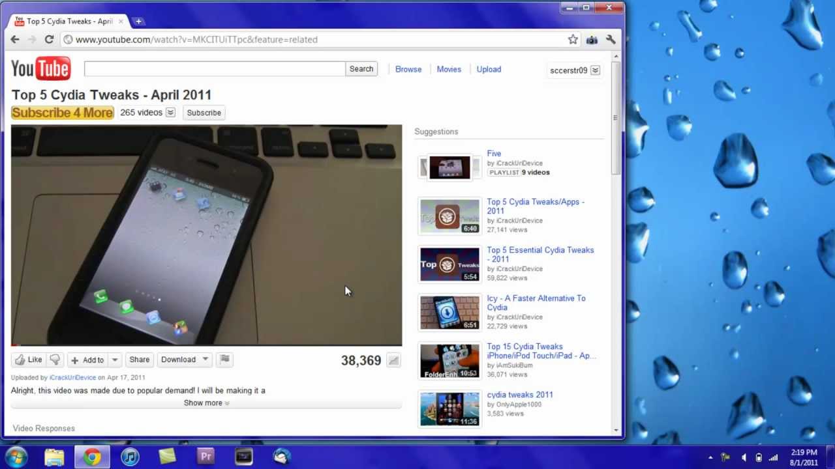Viewport: 835px width, 469px height.
Task: Open cydia tweaks 2011 video link
Action: tap(520, 395)
